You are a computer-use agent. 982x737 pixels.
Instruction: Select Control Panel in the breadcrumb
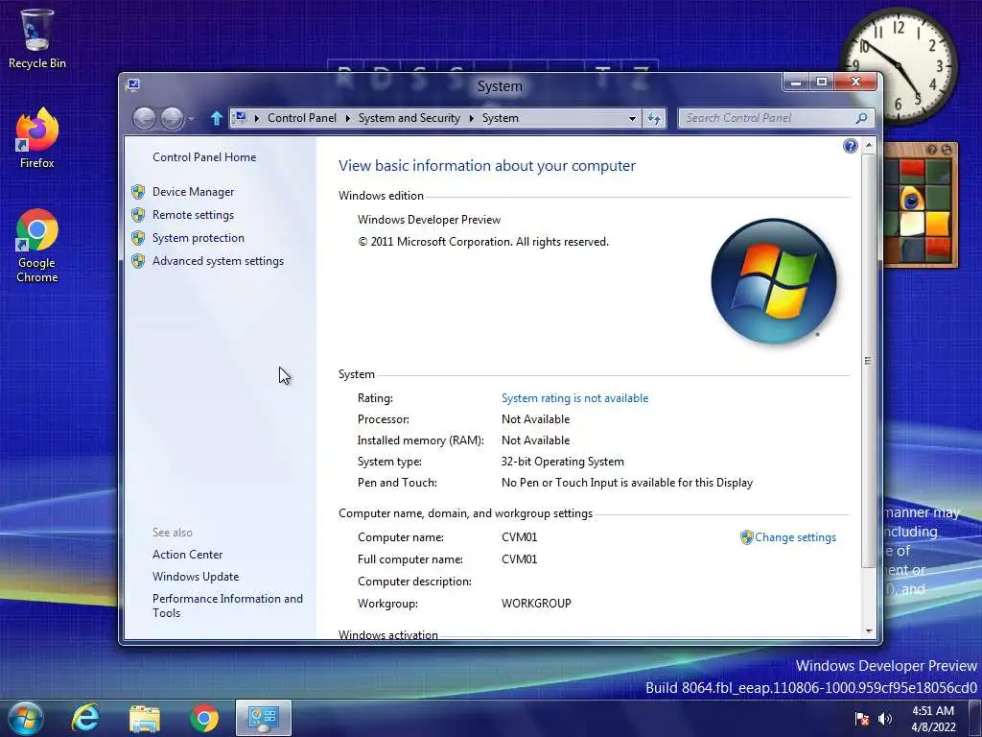pos(302,118)
